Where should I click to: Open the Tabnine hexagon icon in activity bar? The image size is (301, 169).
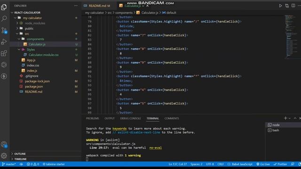pyautogui.click(x=4, y=65)
